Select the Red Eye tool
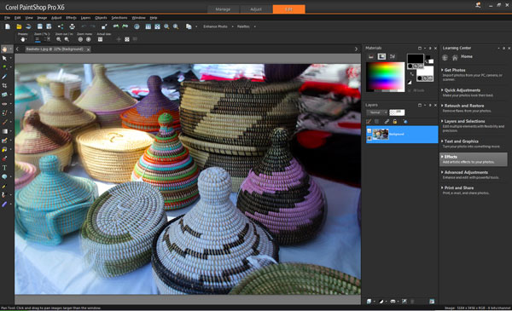This screenshot has width=512, height=311. (x=4, y=104)
